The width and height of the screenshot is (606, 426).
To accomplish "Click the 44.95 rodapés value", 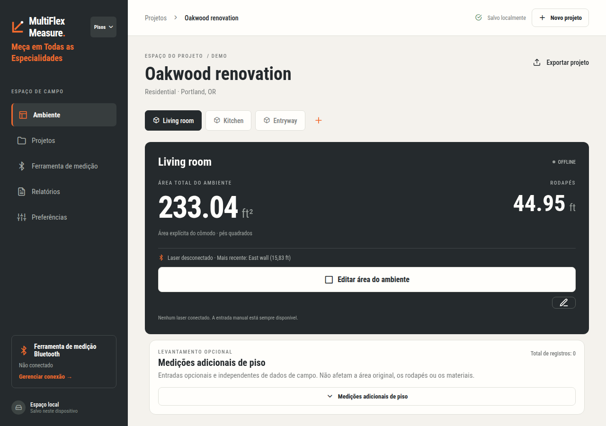I will 539,204.
